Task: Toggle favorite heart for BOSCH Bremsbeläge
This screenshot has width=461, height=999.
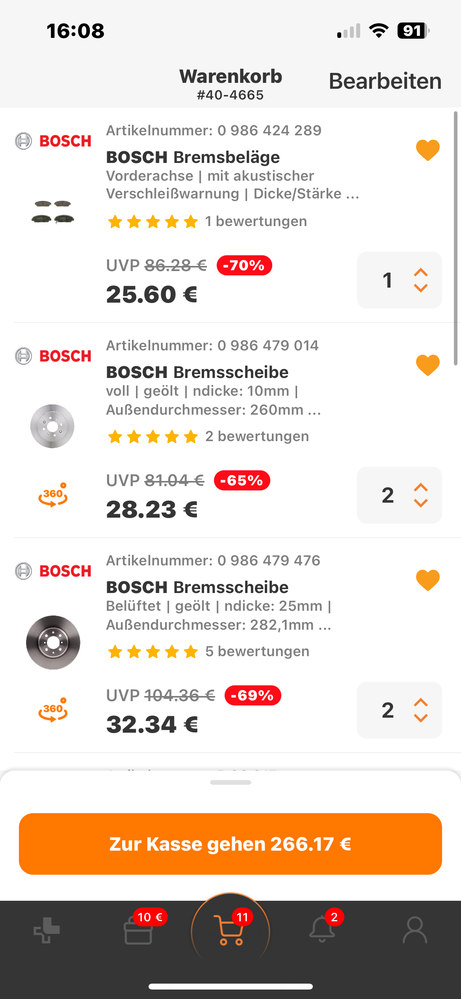Action: pyautogui.click(x=428, y=150)
